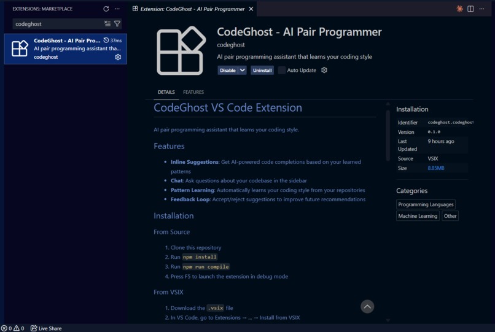Click the Installation heading in readme
Image resolution: width=495 pixels, height=332 pixels.
coord(174,216)
